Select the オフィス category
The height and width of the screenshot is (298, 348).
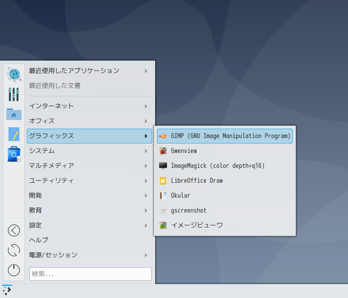89,121
